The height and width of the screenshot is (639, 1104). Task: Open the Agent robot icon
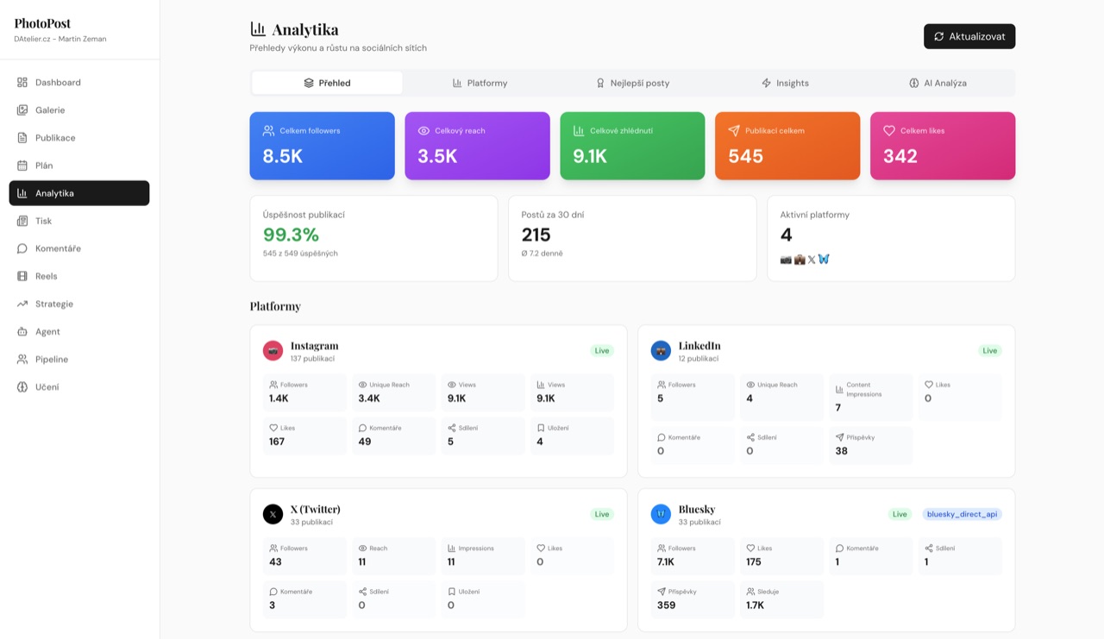pos(22,331)
